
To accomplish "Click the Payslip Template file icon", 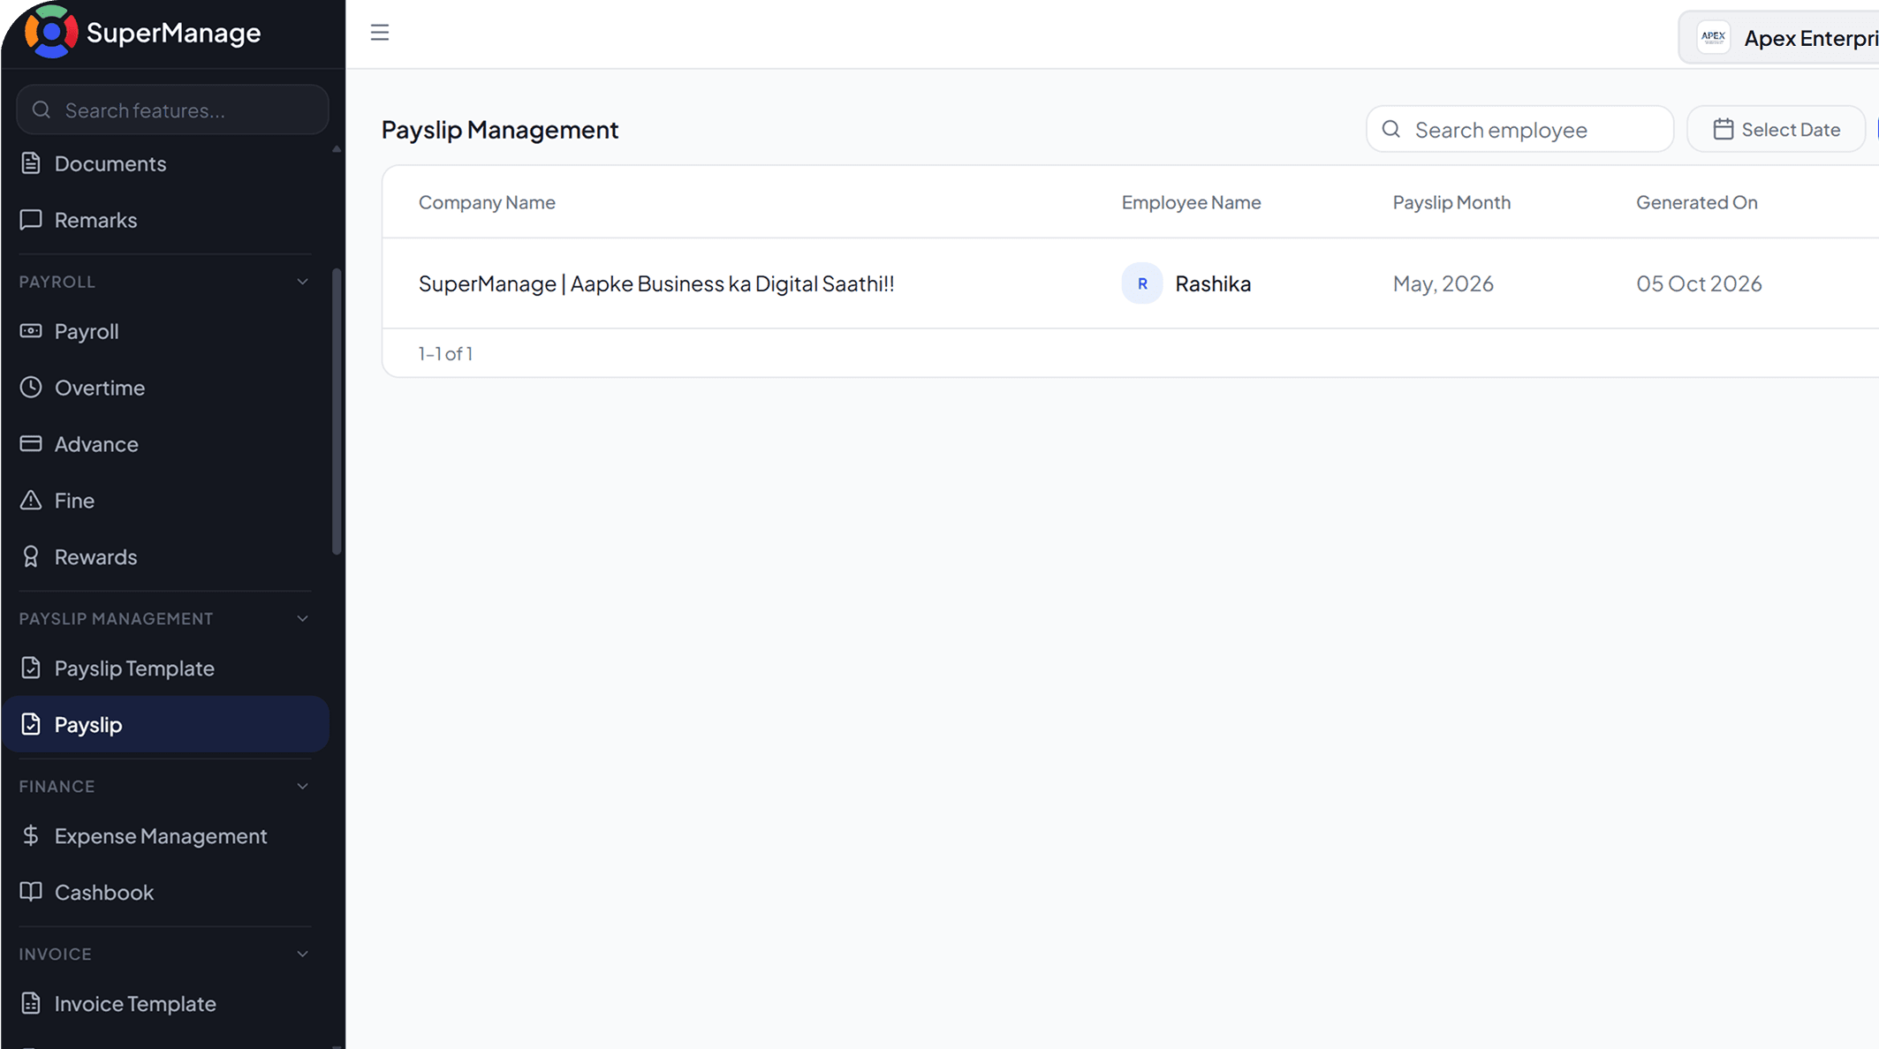I will point(31,668).
